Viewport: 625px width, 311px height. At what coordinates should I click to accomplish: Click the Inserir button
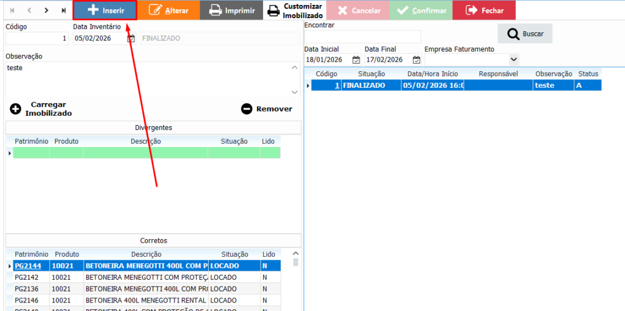coord(104,10)
